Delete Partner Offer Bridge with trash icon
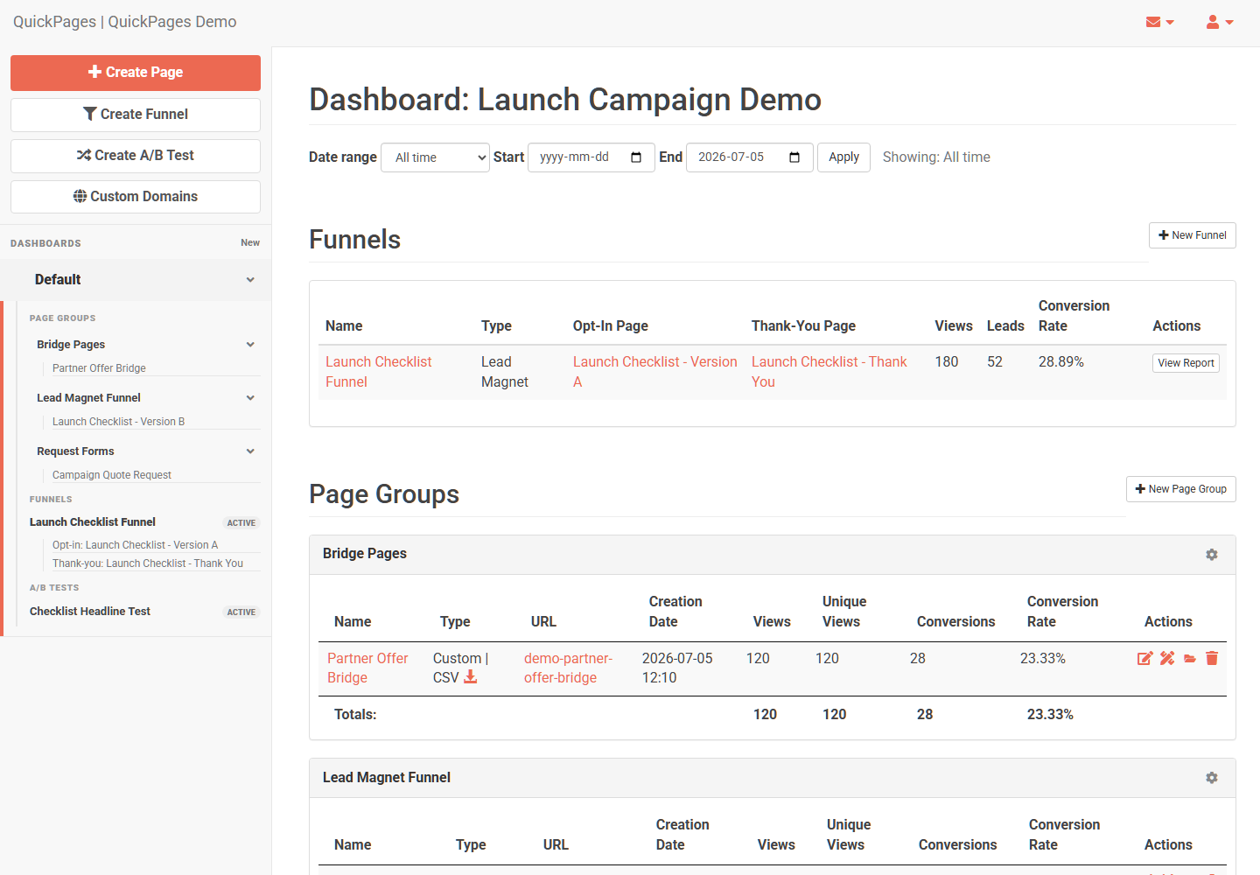 click(x=1212, y=658)
